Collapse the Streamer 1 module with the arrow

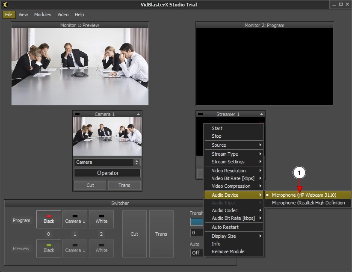(261, 114)
